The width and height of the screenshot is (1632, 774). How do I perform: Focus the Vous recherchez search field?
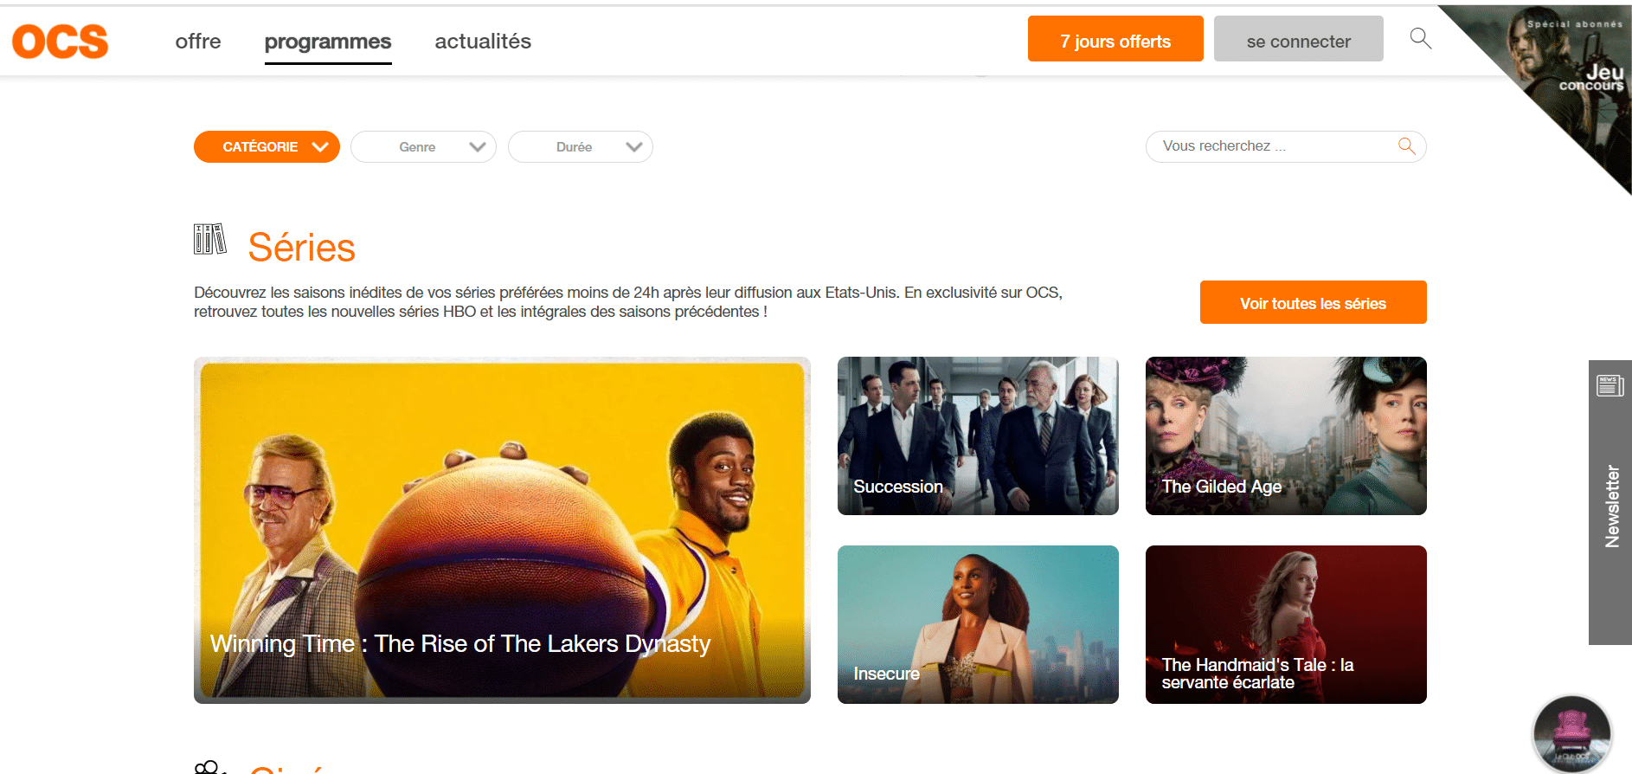(1286, 146)
